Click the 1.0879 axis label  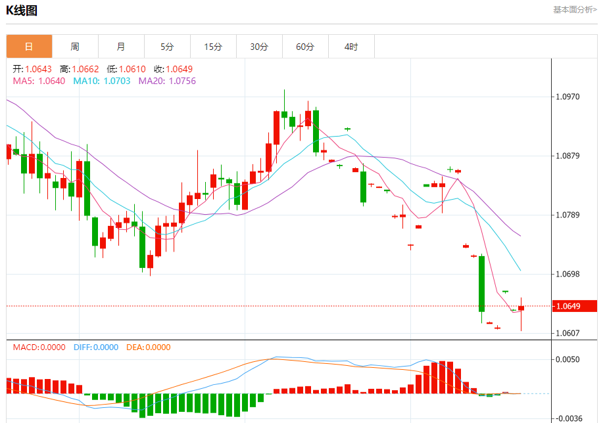point(568,156)
